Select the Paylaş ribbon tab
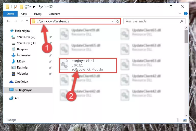Viewport: 196px width, 131px height. 38,14
